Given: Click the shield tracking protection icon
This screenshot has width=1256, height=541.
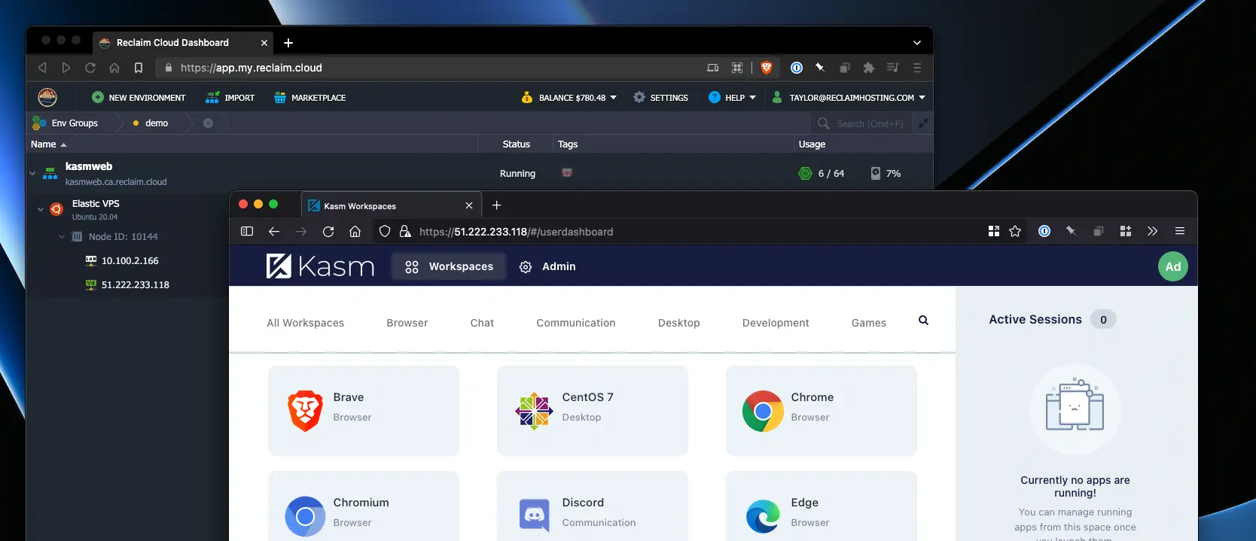Looking at the screenshot, I should [x=385, y=231].
